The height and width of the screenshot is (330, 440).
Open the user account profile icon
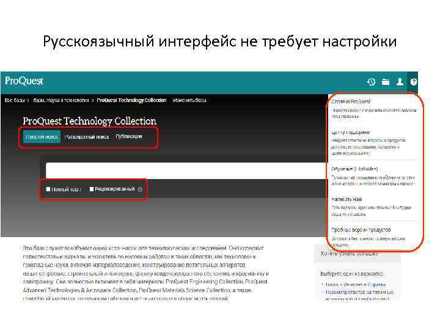click(x=400, y=82)
